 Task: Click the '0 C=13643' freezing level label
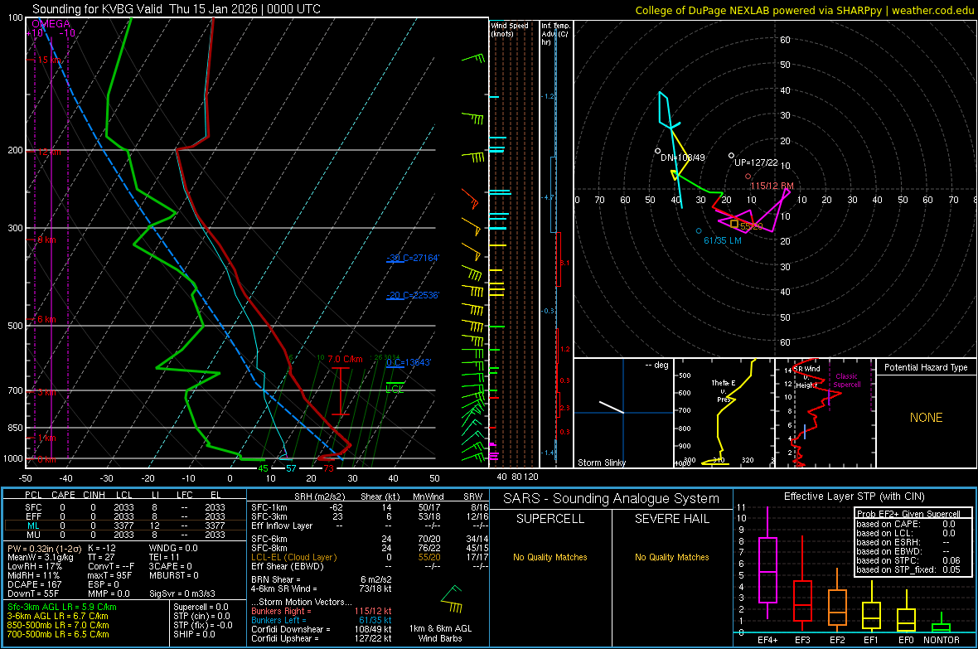[x=408, y=362]
